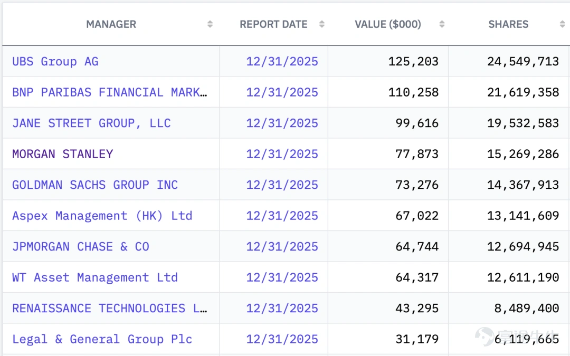Click the report date link for UBS Group AG
This screenshot has height=356, width=570.
click(x=282, y=61)
